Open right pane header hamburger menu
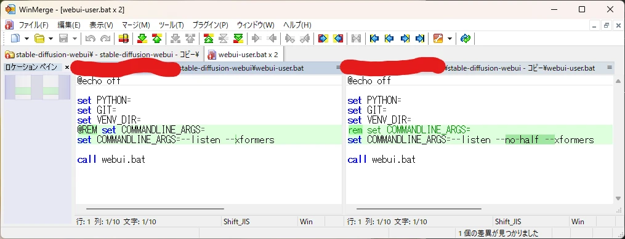Image resolution: width=625 pixels, height=239 pixels. 610,68
